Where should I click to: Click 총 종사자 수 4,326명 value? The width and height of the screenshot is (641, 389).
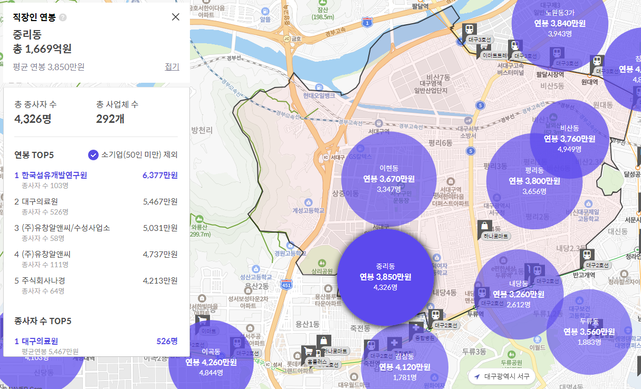tap(33, 119)
